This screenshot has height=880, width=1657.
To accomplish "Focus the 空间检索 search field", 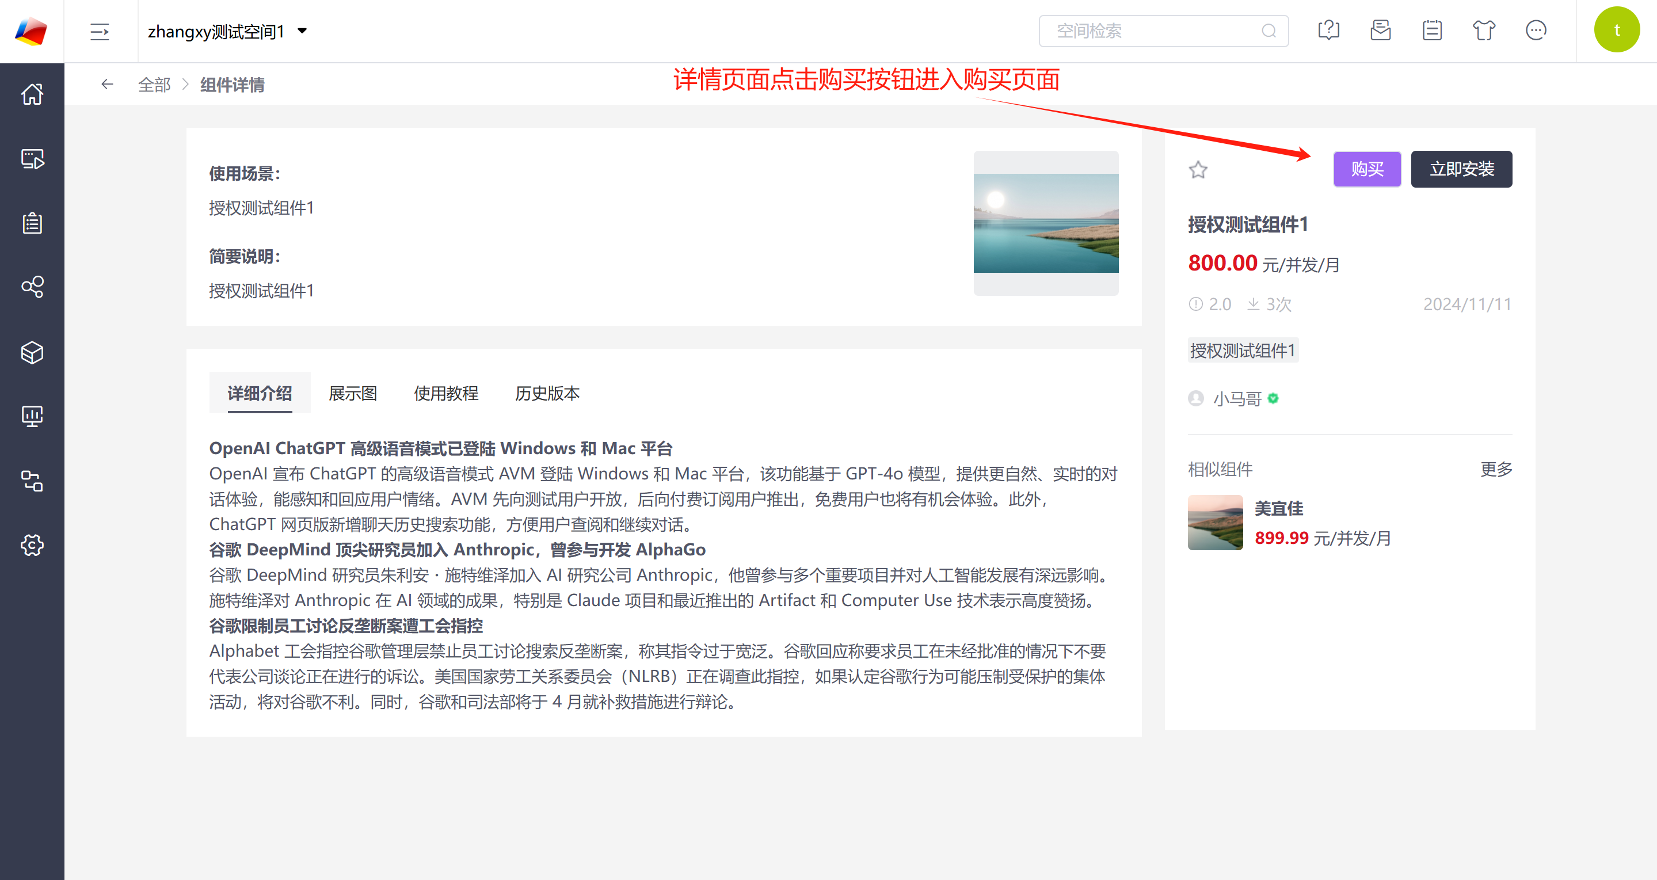I will (x=1163, y=31).
